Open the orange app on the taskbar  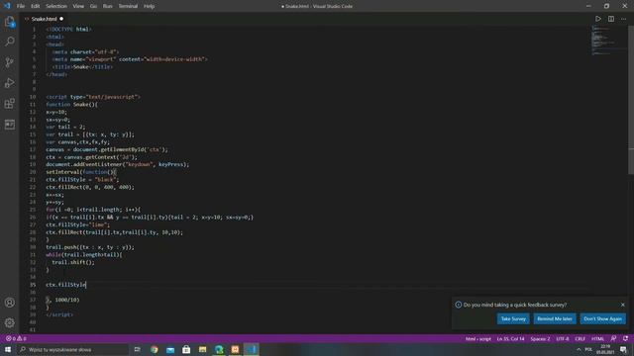point(235,349)
